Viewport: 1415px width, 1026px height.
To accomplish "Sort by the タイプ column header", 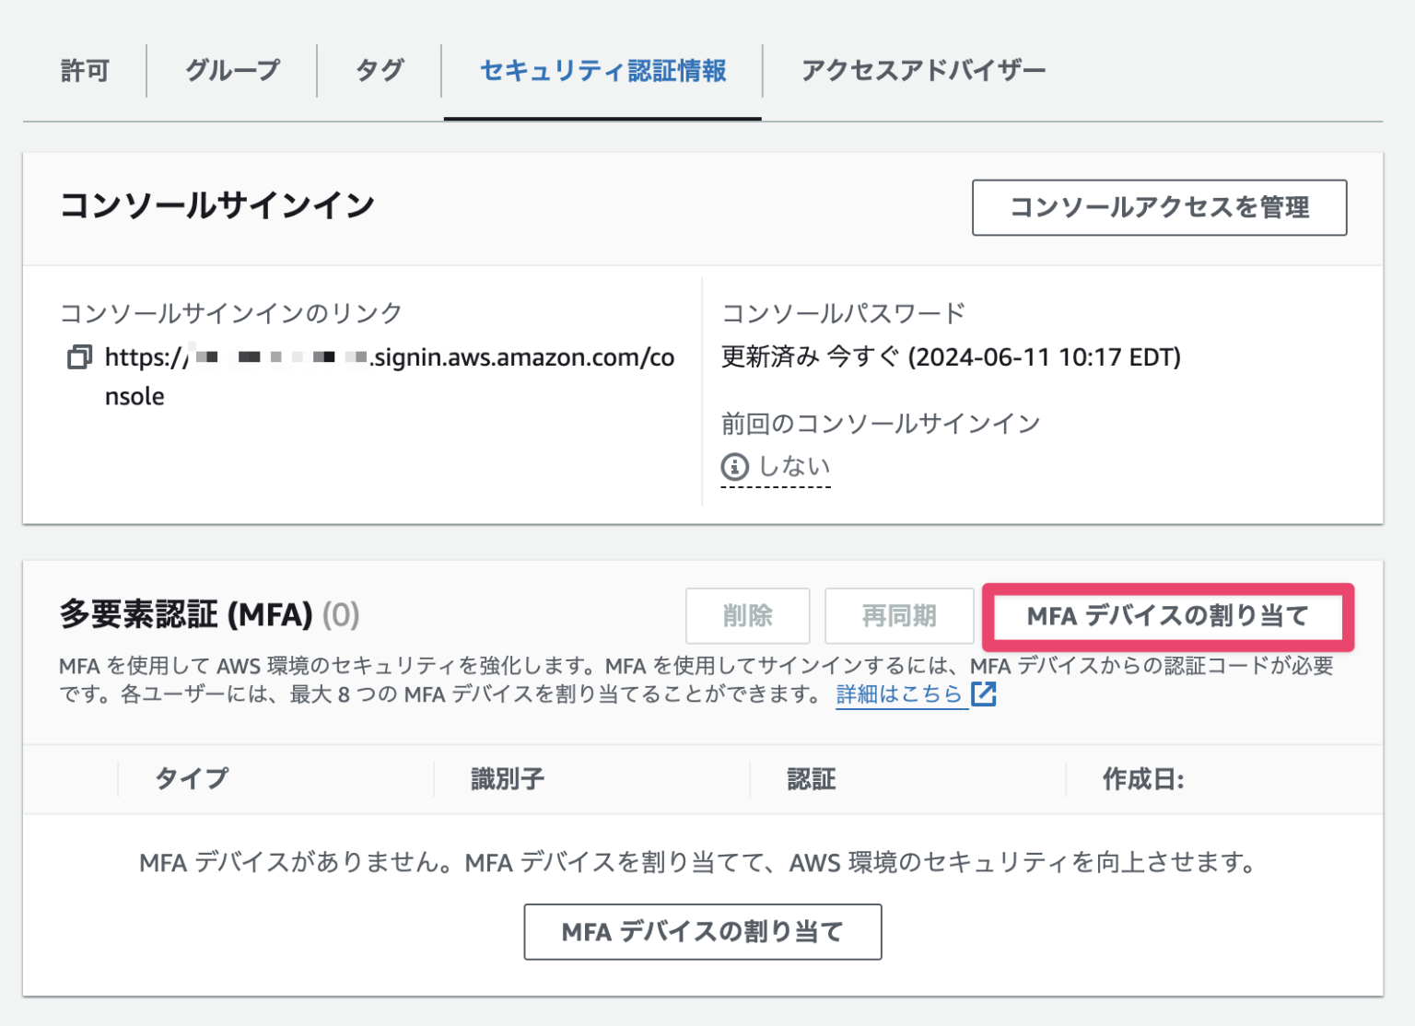I will 192,778.
